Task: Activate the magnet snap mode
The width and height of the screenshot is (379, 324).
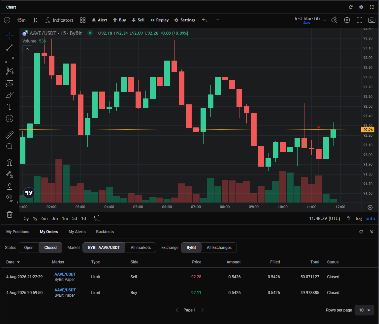Action: [10, 163]
